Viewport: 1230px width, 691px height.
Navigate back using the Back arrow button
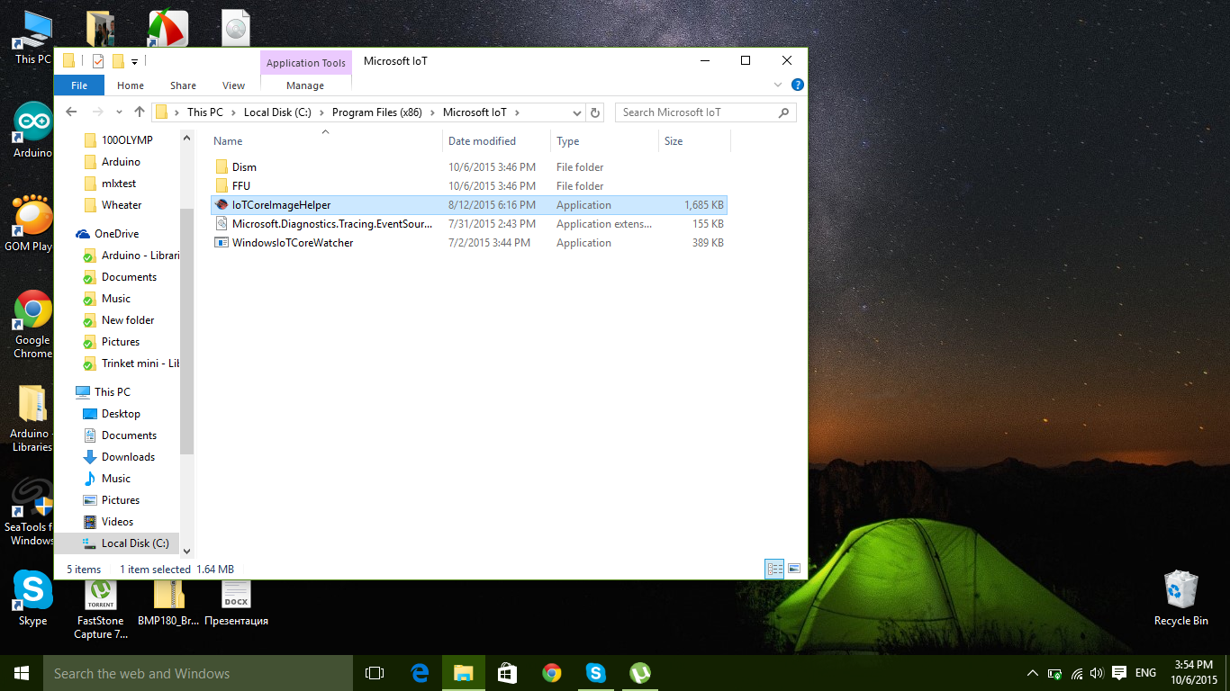tap(71, 112)
